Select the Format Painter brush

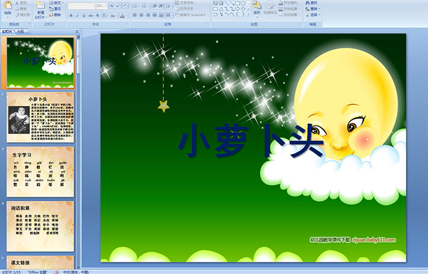[x=17, y=15]
